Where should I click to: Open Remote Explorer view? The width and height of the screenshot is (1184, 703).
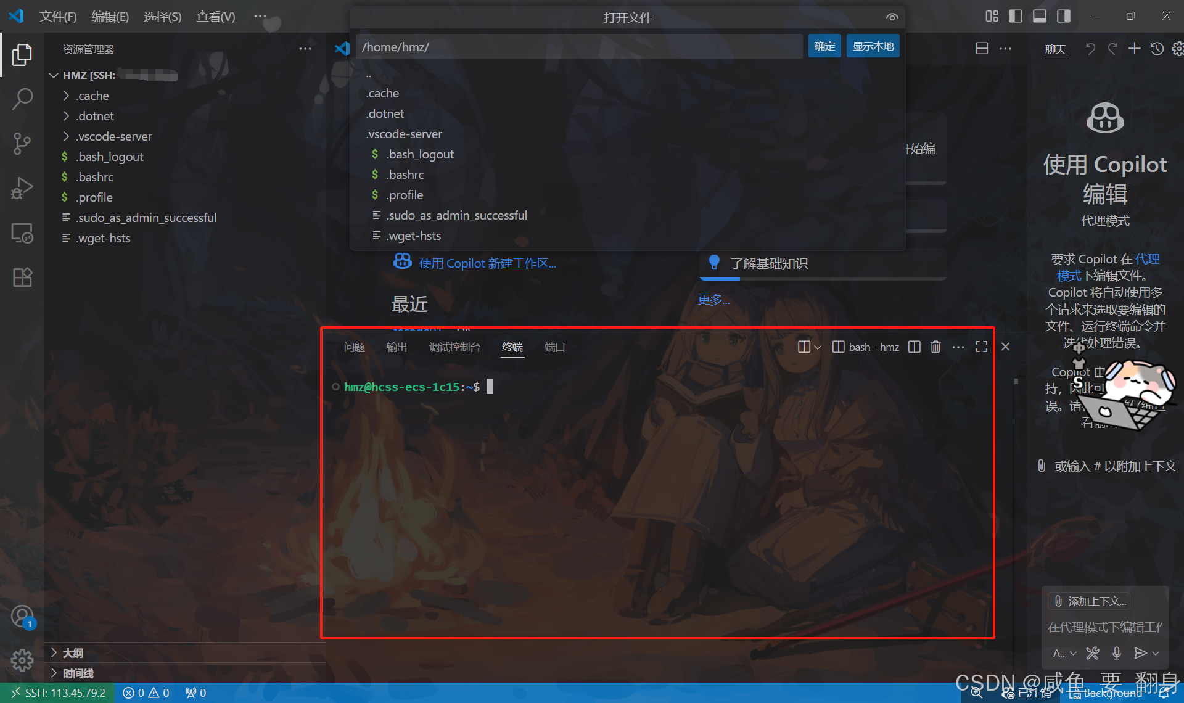pos(22,233)
